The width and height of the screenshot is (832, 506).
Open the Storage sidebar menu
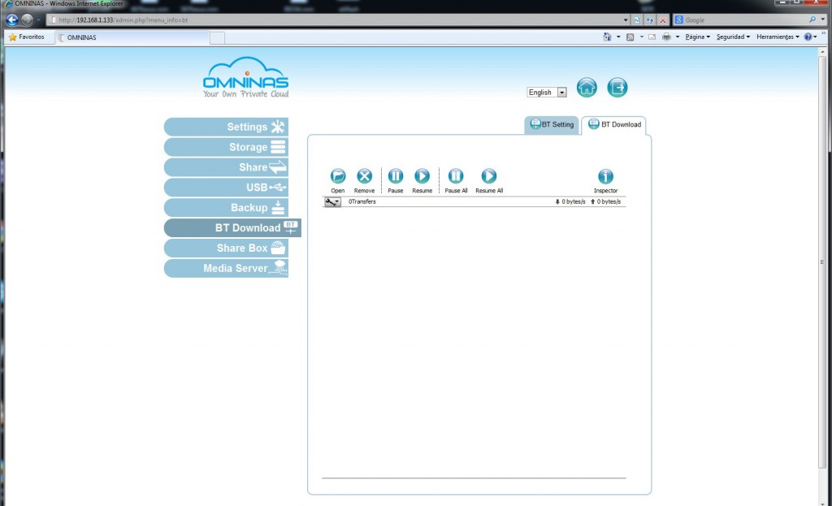[x=226, y=147]
